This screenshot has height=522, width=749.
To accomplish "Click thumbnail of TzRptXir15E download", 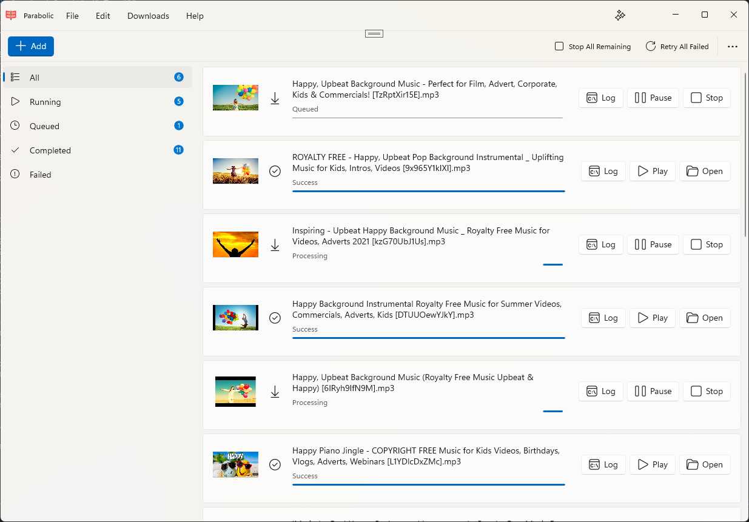I will coord(235,98).
